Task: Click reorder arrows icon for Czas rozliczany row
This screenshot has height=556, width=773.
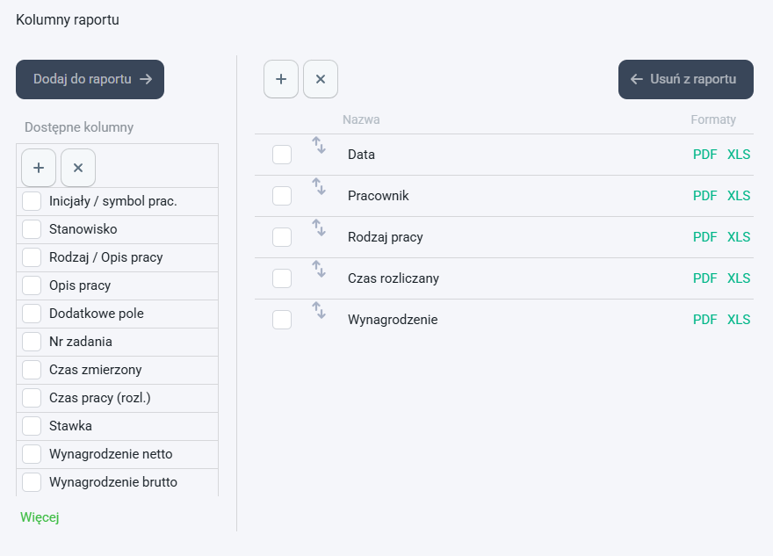Action: [x=319, y=270]
